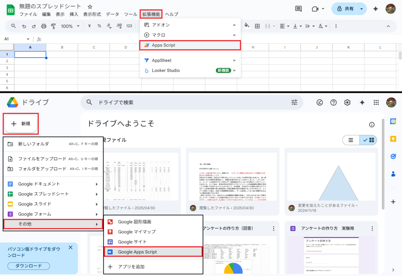This screenshot has height=276, width=402.
Task: Open the offline ready status icon in Drive
Action: coord(320,102)
